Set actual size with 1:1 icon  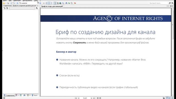[x=44, y=3]
